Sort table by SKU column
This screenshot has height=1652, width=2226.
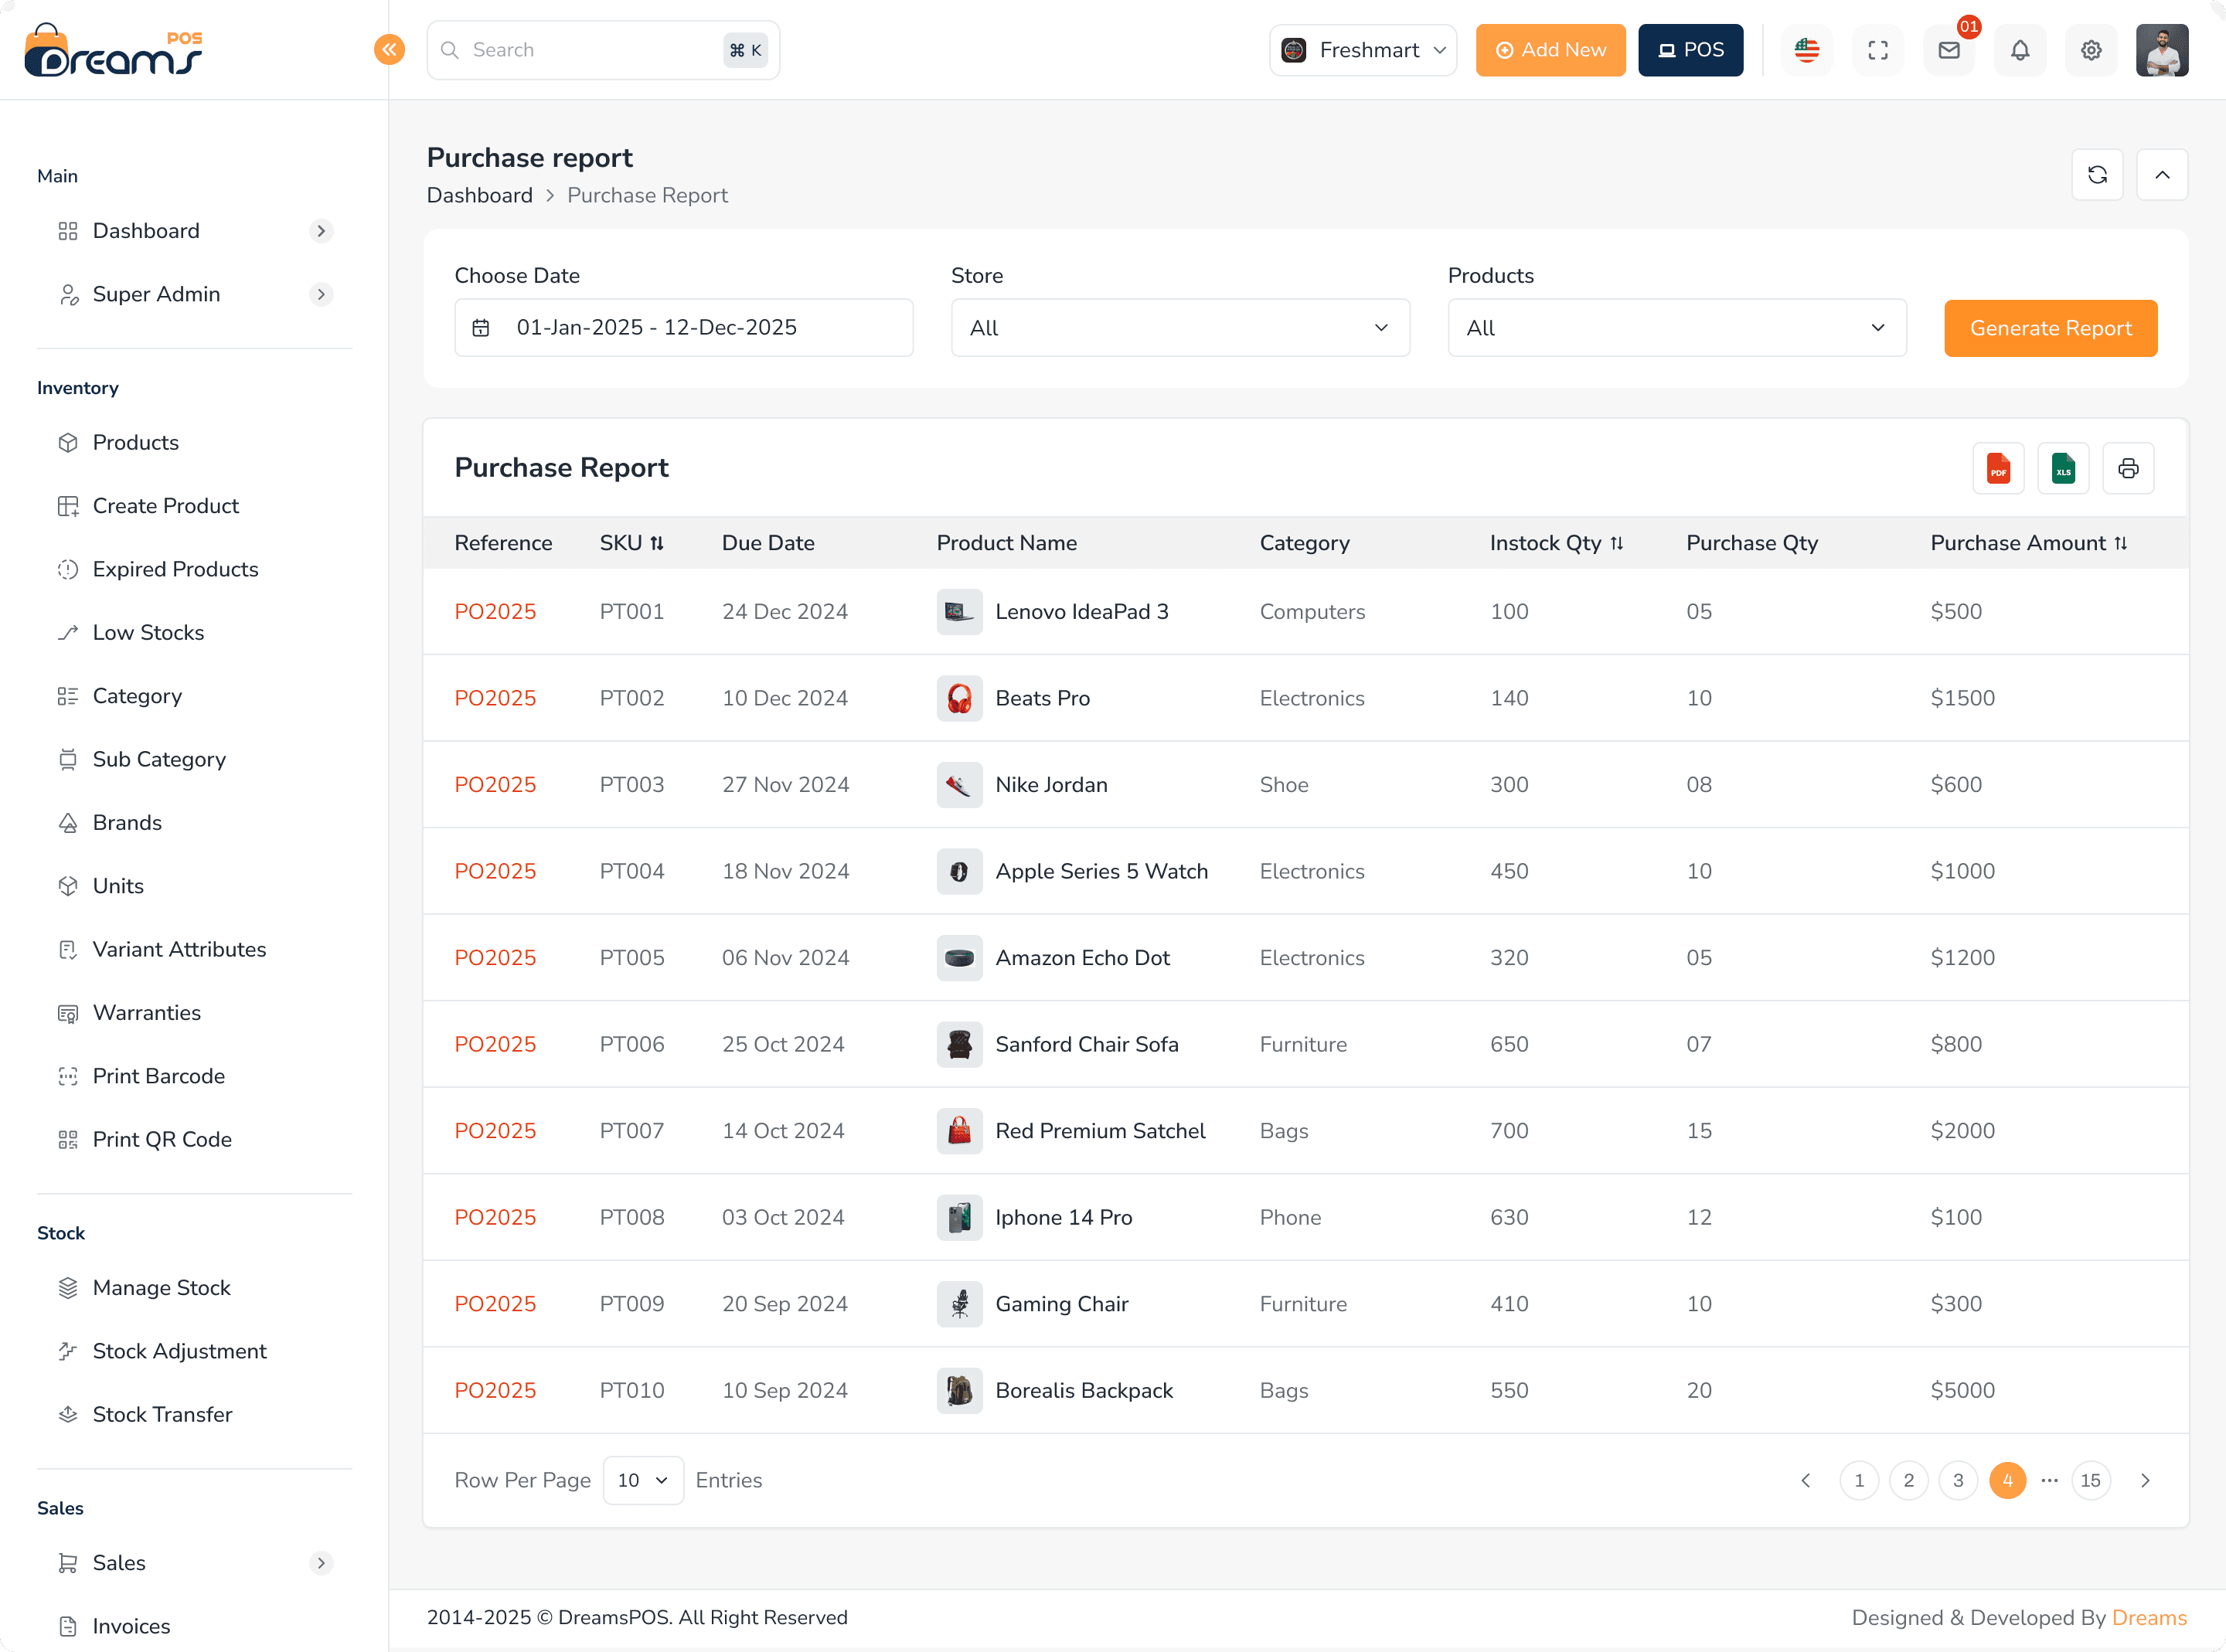click(x=631, y=543)
